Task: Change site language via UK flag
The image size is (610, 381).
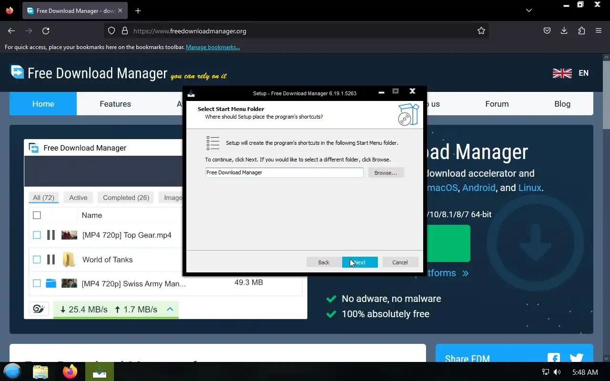Action: coord(562,73)
